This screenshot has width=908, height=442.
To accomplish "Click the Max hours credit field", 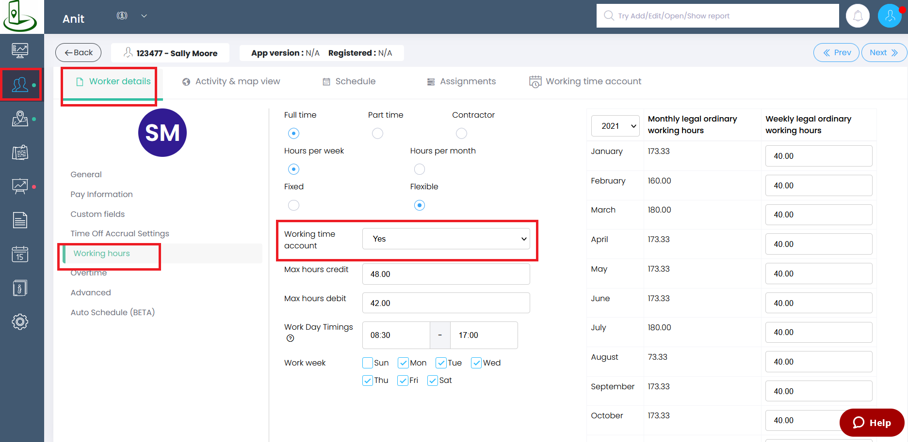I will 446,274.
